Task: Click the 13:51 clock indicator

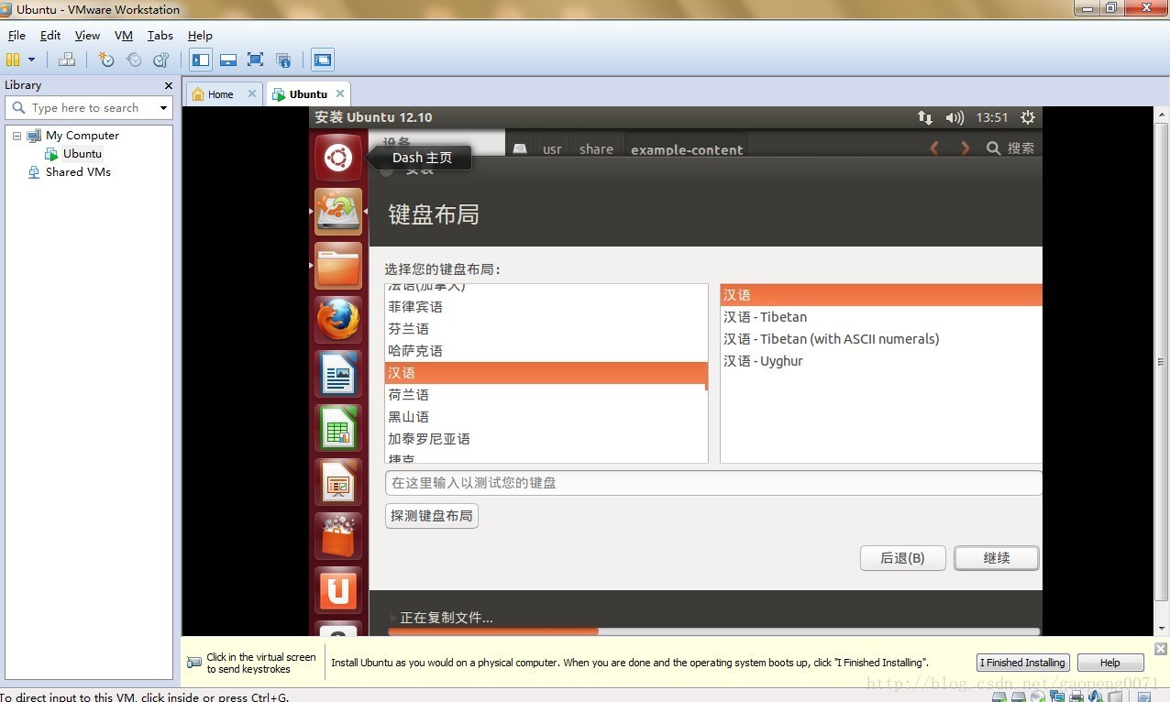Action: 992,117
